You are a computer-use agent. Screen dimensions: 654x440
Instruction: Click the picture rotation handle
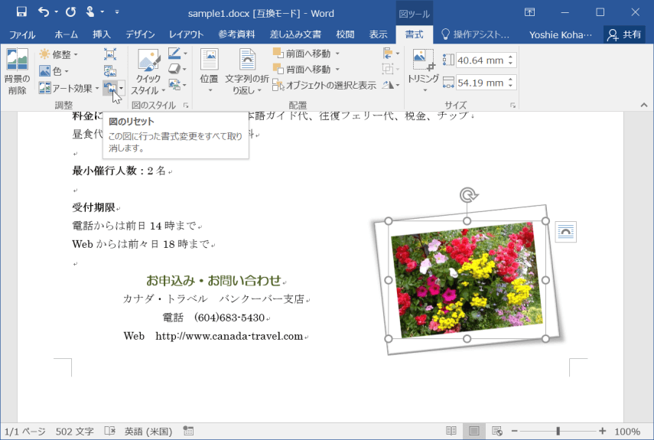468,195
